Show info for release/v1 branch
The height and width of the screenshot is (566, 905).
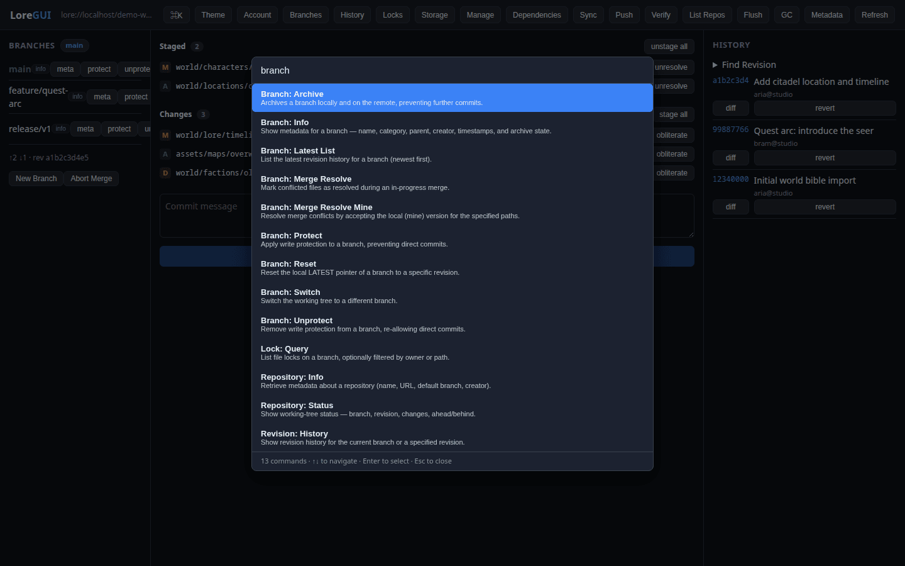[61, 129]
